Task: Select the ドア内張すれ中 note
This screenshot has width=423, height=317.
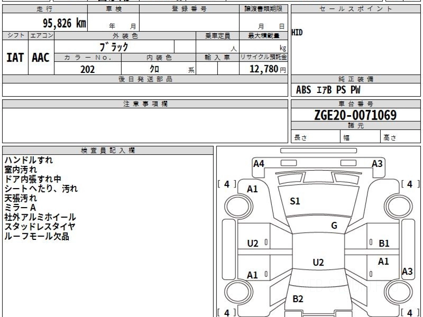Action: coord(33,179)
